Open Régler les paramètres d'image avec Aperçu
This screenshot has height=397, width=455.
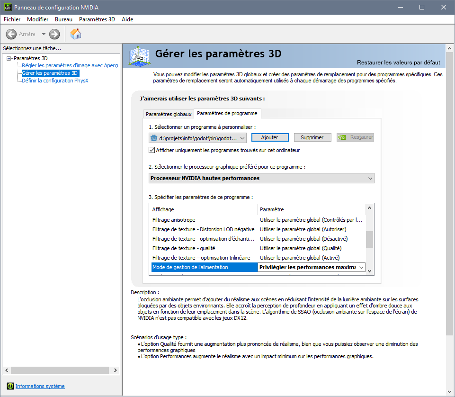pos(71,65)
